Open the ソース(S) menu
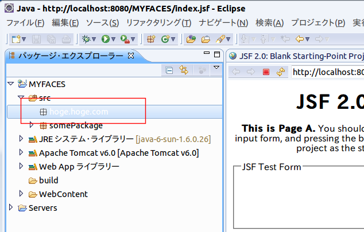The image size is (364, 232). pos(102,23)
